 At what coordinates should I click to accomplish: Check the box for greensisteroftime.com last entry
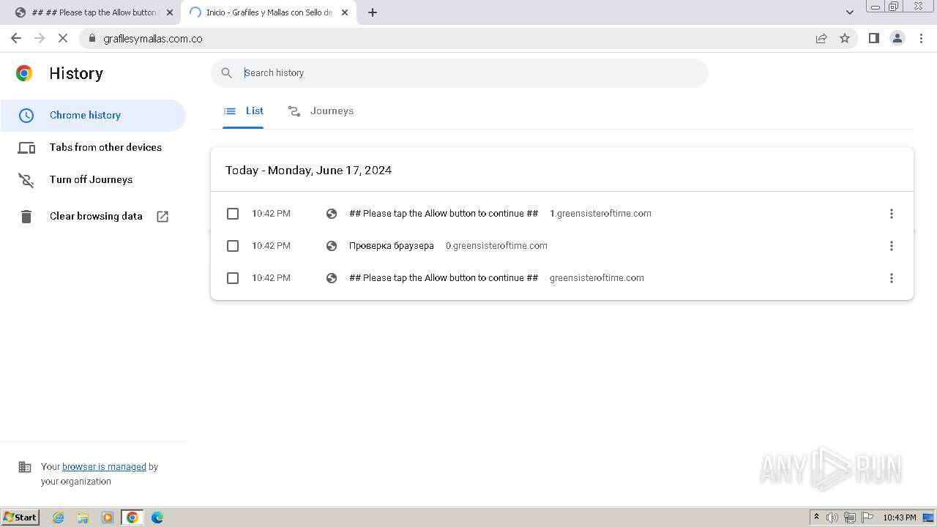tap(233, 278)
